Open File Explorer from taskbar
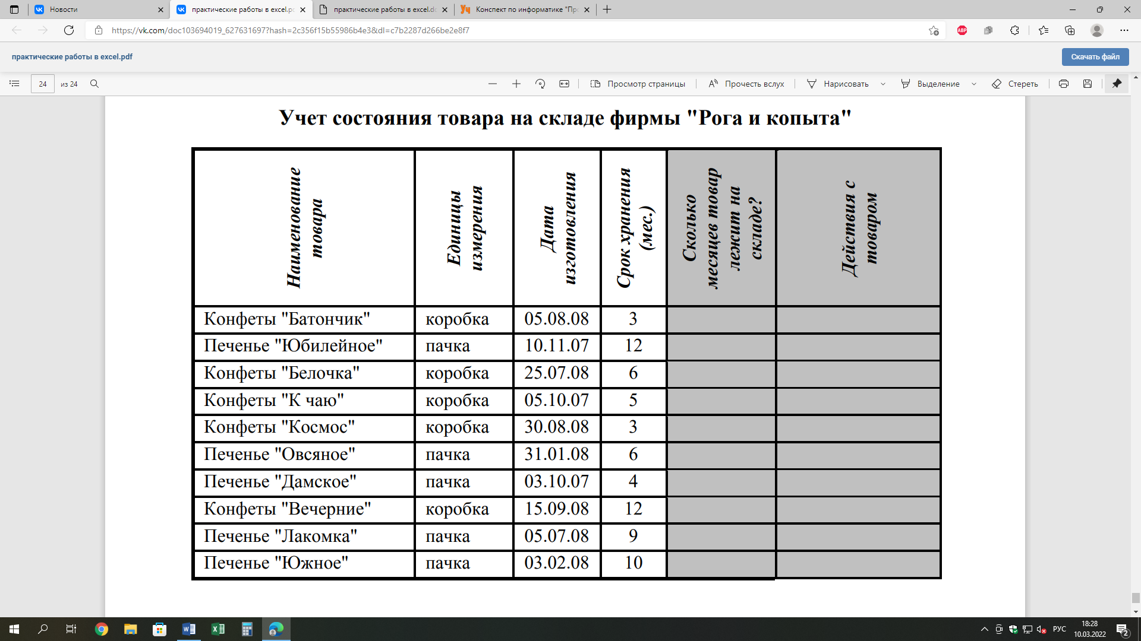 [x=130, y=629]
